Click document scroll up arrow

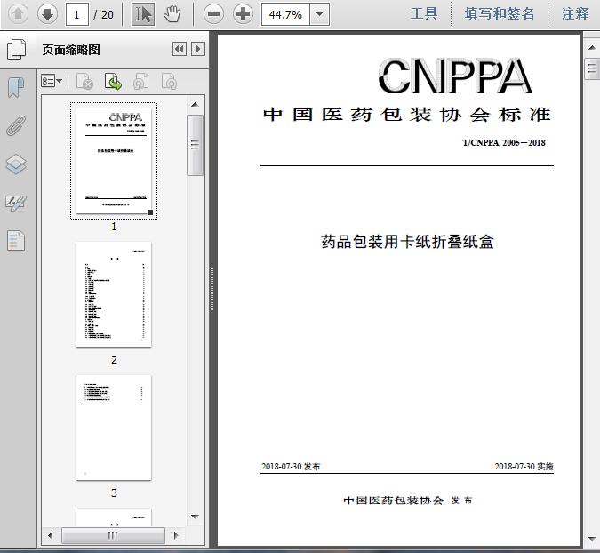(x=592, y=48)
